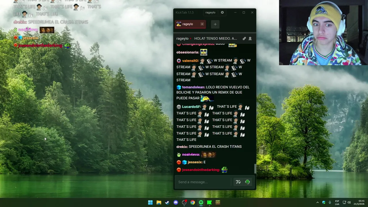Image resolution: width=368 pixels, height=207 pixels.
Task: Open File Explorer from taskbar
Action: [159, 202]
